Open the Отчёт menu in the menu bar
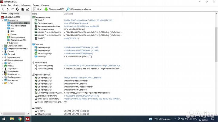Viewport: 218px width, 122px height. (x=16, y=5)
